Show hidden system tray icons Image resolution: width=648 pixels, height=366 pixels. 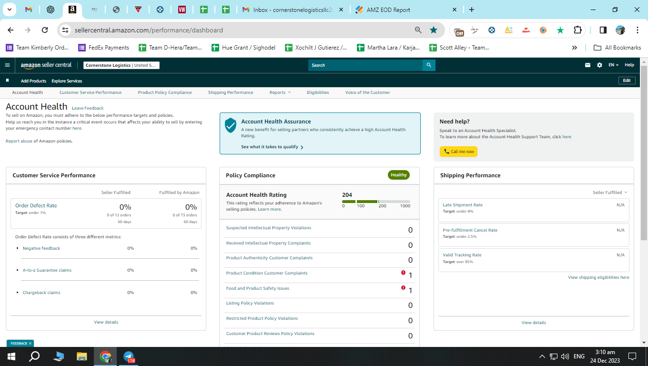point(542,356)
